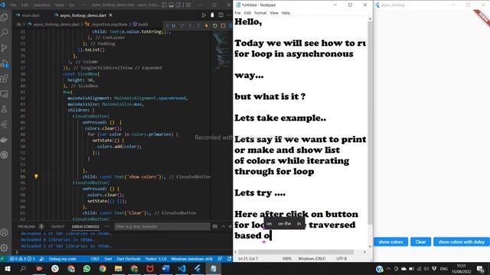This screenshot has width=490, height=275.
Task: Switch to the main.dart editor tab
Action: tap(28, 15)
